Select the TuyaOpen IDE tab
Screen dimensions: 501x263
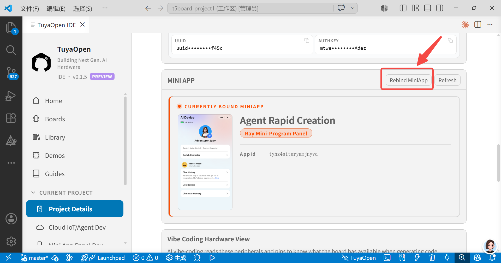tap(56, 25)
